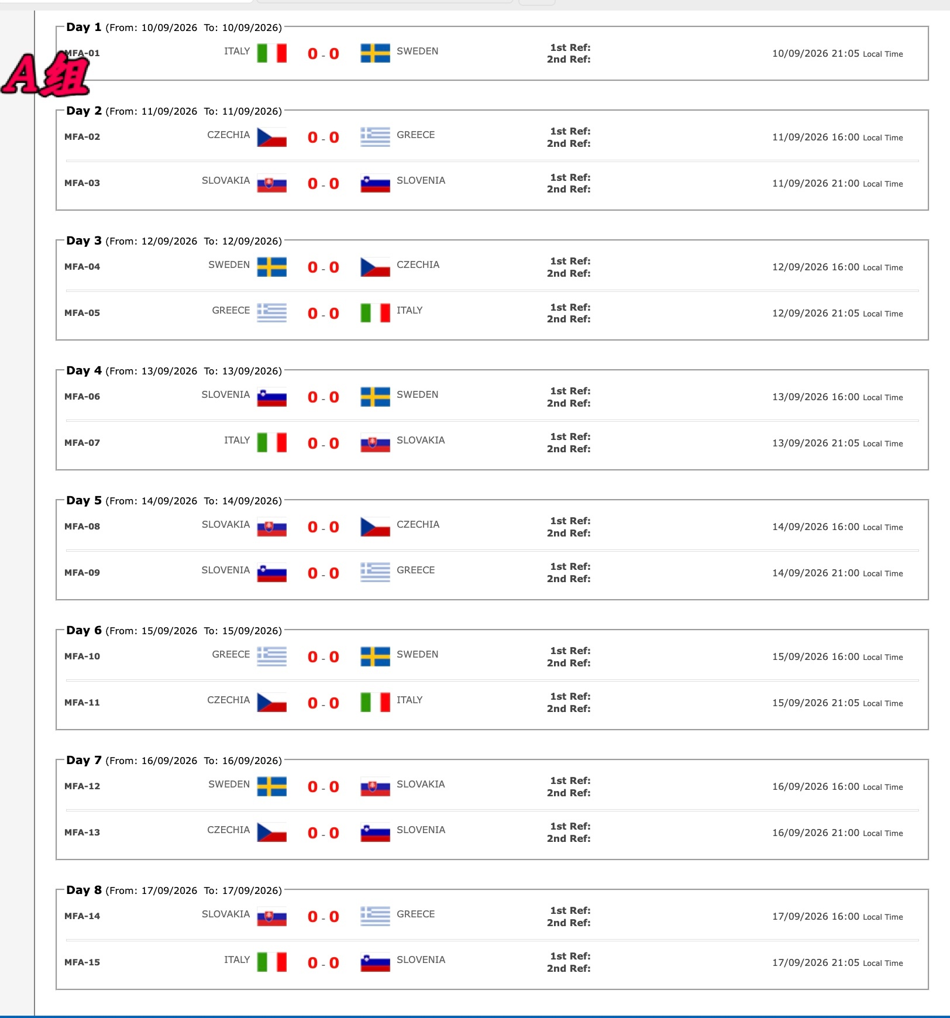The image size is (950, 1018).
Task: Click the Czechia flag in match MFA-02
Action: (272, 137)
